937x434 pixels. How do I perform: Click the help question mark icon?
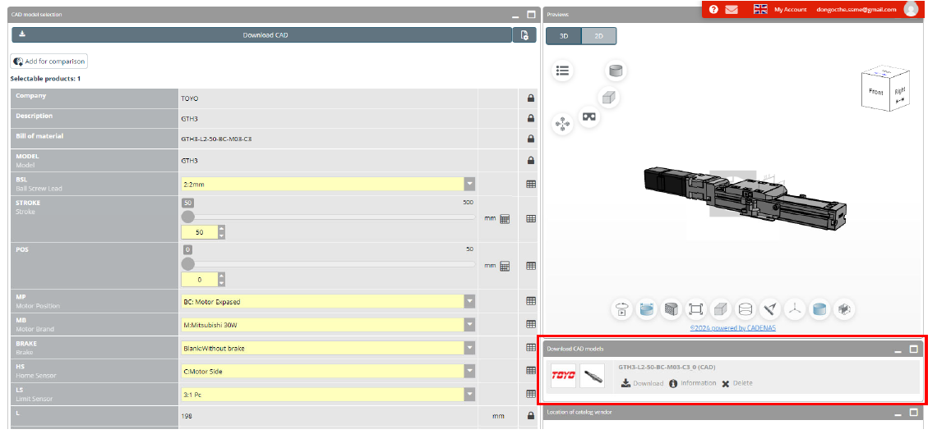tap(713, 9)
